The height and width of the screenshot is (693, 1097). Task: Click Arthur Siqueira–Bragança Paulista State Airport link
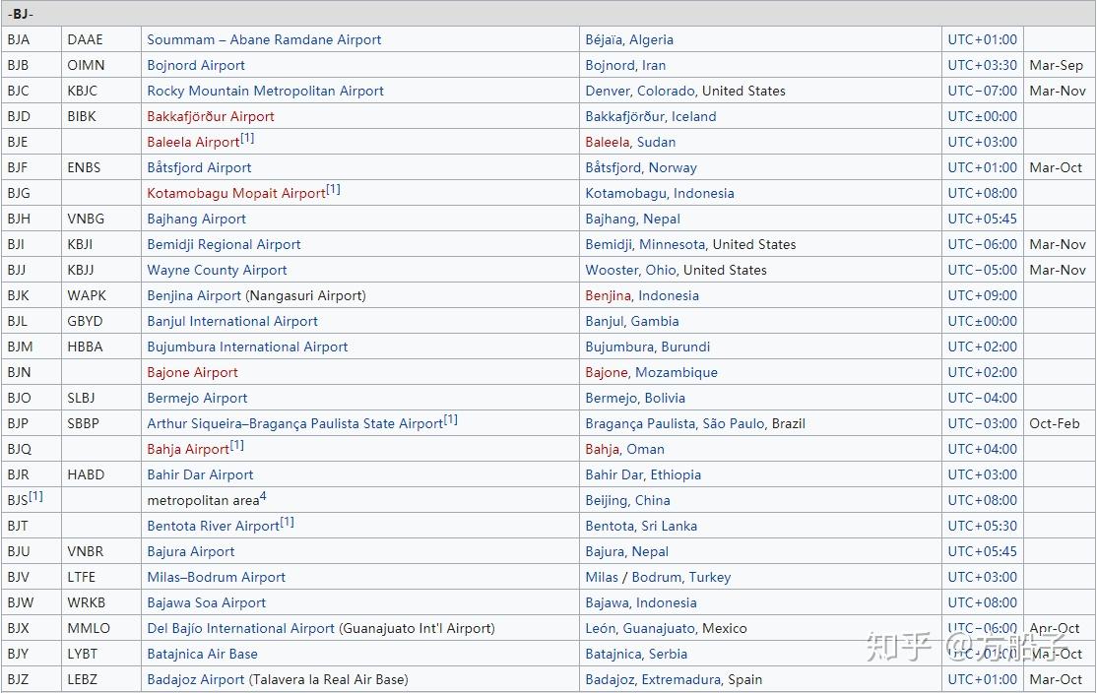click(x=295, y=423)
